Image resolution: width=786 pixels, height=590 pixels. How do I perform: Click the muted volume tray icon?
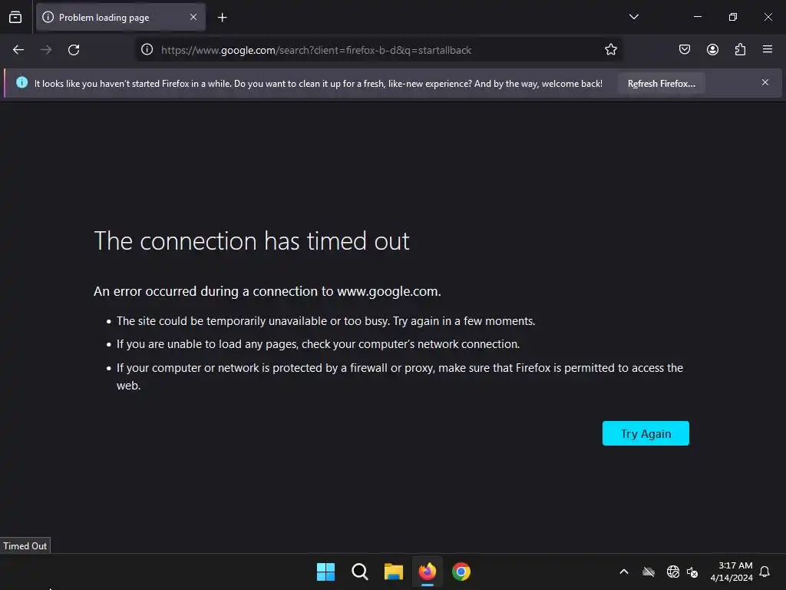[x=692, y=572]
